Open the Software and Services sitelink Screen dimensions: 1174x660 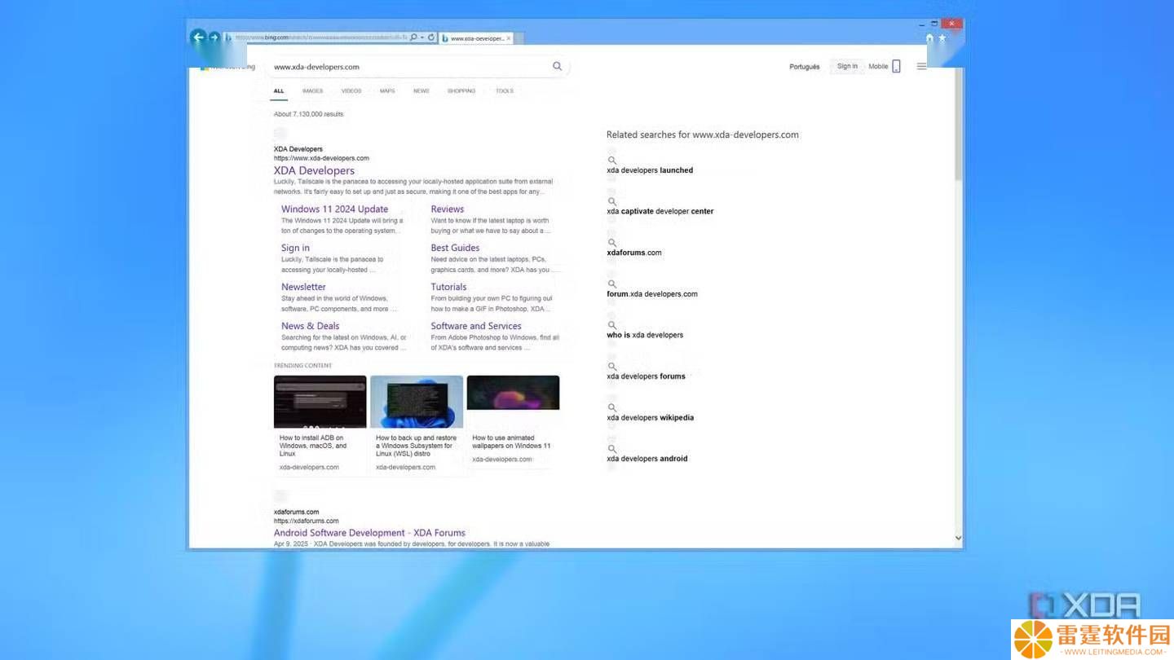coord(476,326)
